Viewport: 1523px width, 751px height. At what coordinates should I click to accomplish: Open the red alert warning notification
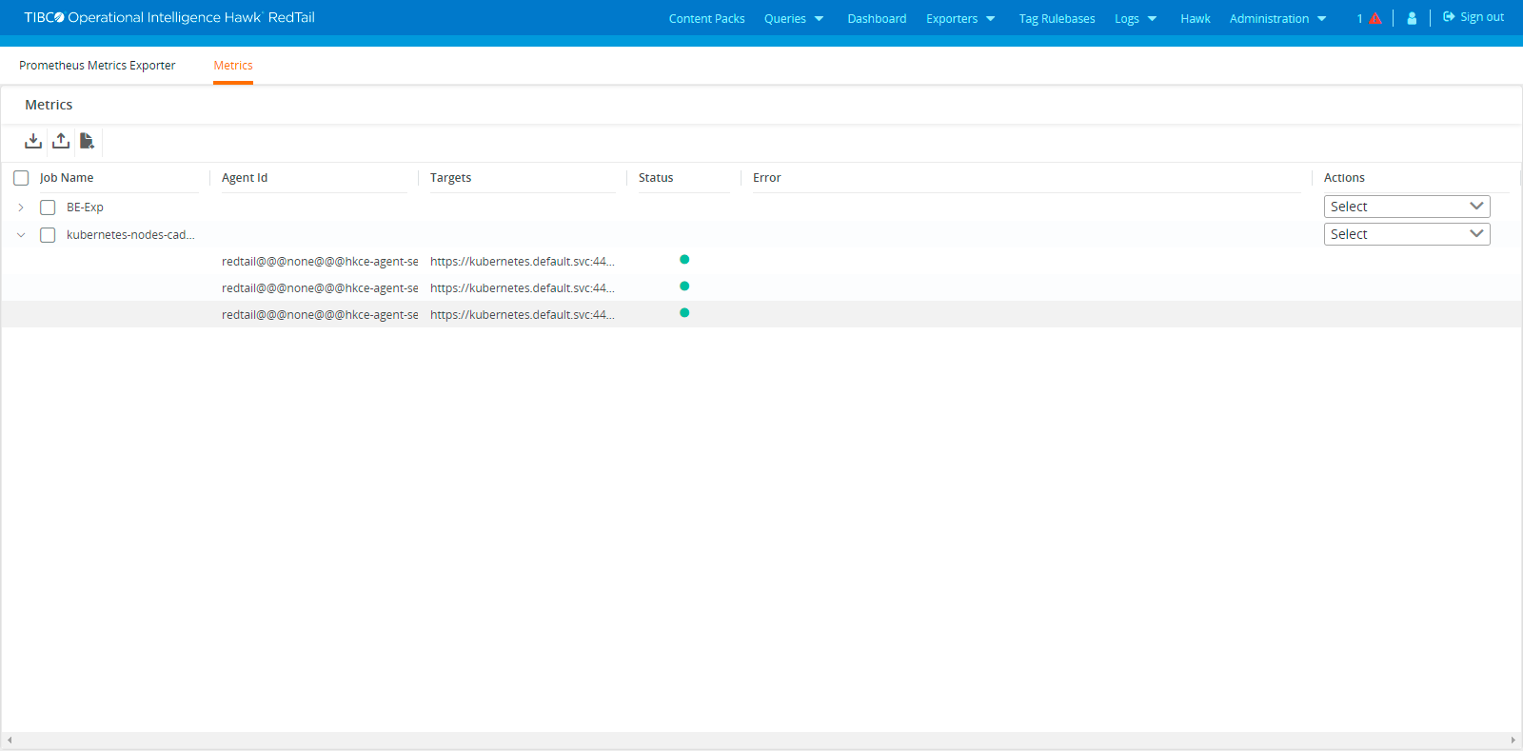[x=1375, y=18]
